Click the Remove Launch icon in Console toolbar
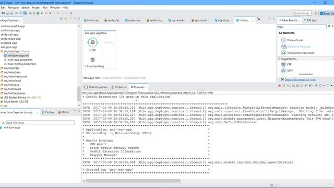This screenshot has height=188, width=334. pos(284,86)
